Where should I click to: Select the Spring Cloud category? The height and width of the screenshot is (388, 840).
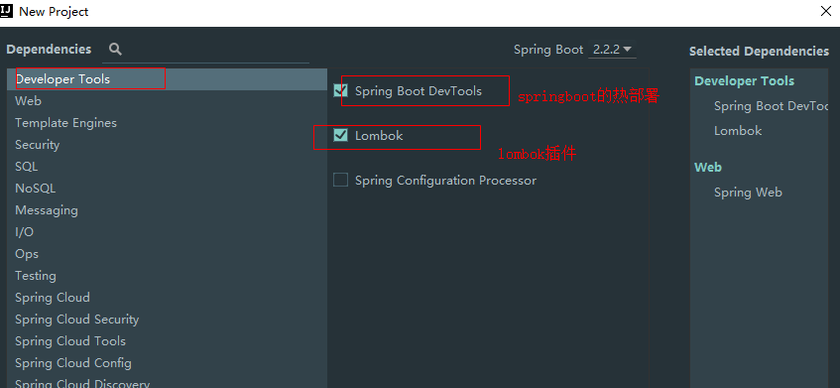pos(167,298)
